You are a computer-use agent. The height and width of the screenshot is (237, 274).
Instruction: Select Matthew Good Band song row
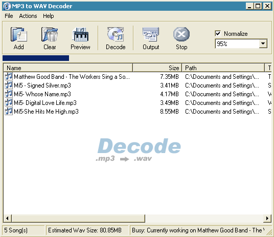[138, 77]
